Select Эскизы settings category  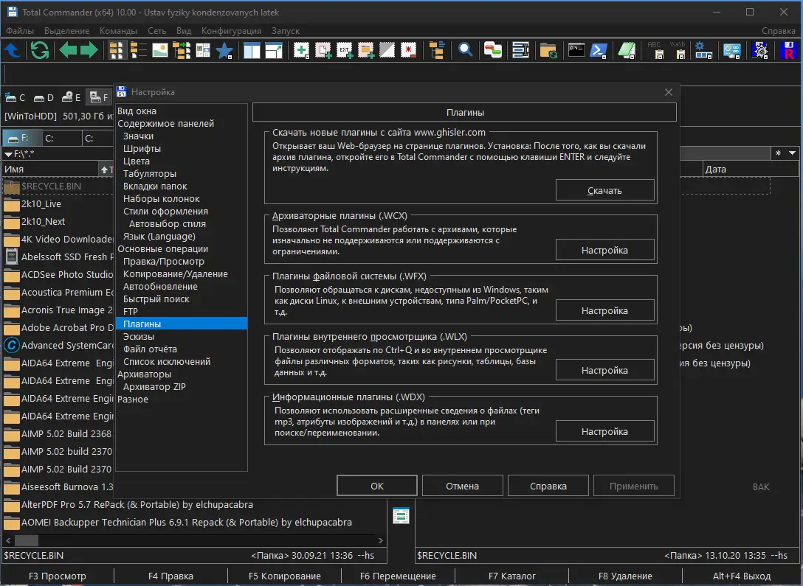pyautogui.click(x=138, y=336)
